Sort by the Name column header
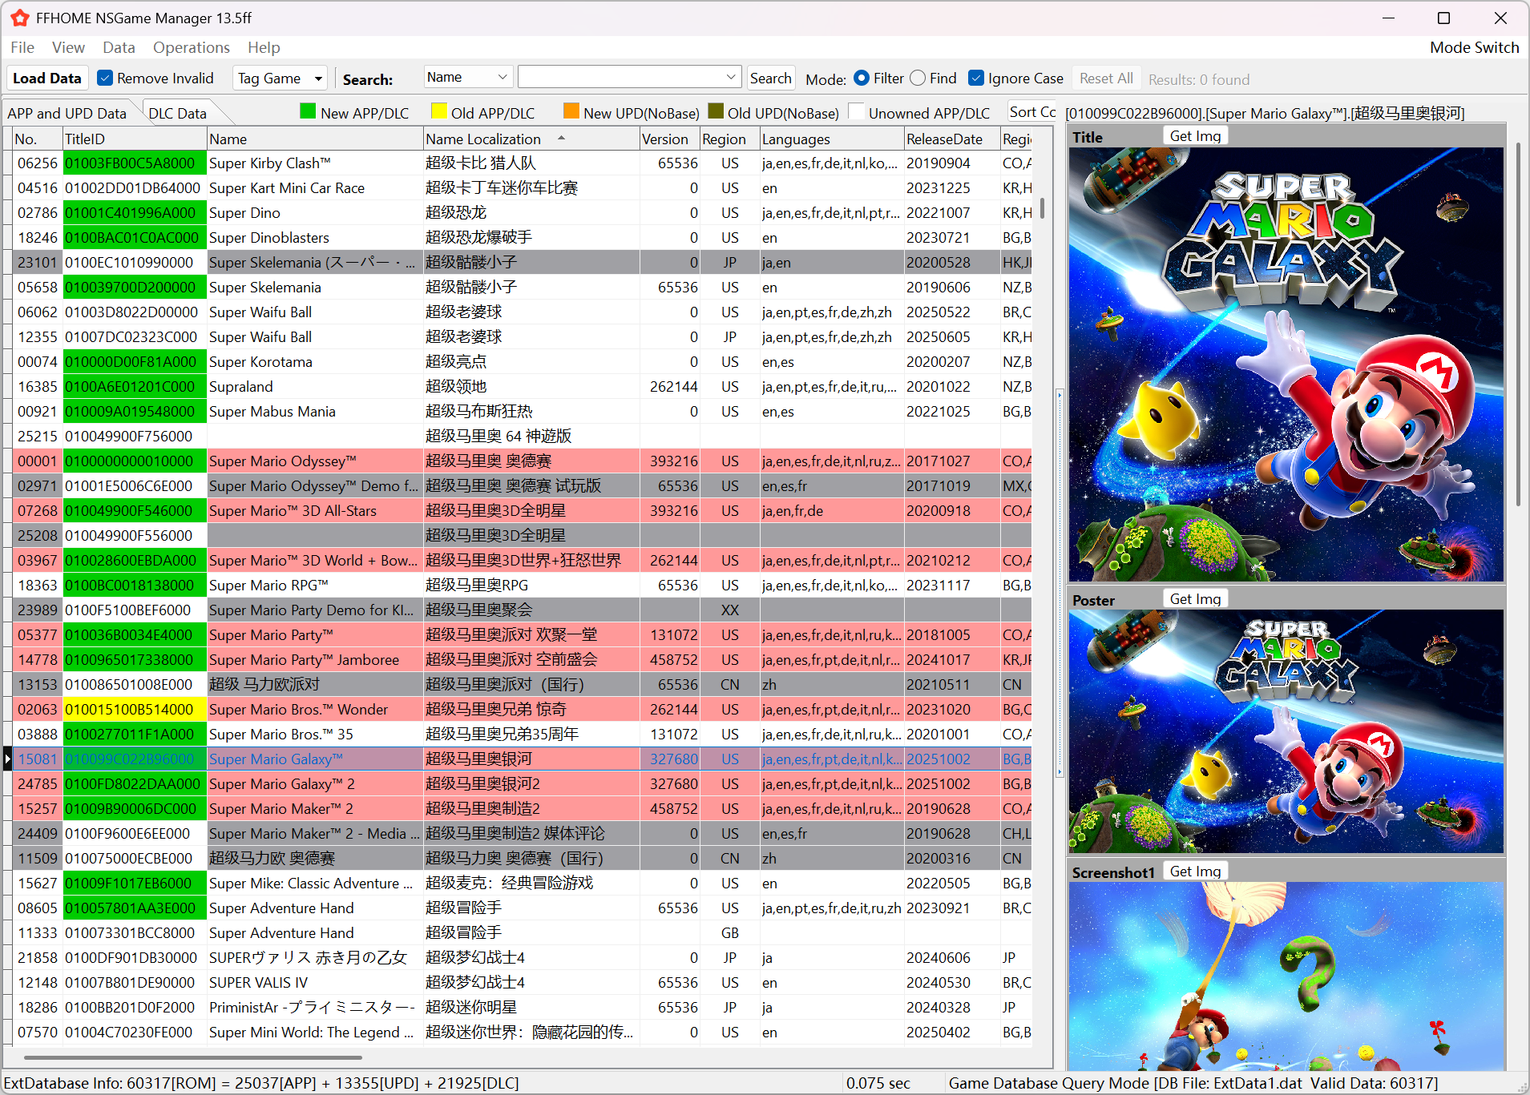Image resolution: width=1530 pixels, height=1095 pixels. pos(315,139)
